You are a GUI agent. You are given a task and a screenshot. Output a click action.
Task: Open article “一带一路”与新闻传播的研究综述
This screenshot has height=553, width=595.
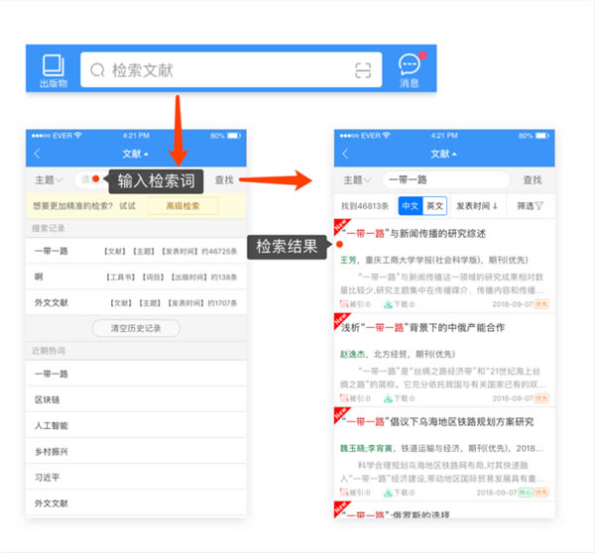point(414,234)
